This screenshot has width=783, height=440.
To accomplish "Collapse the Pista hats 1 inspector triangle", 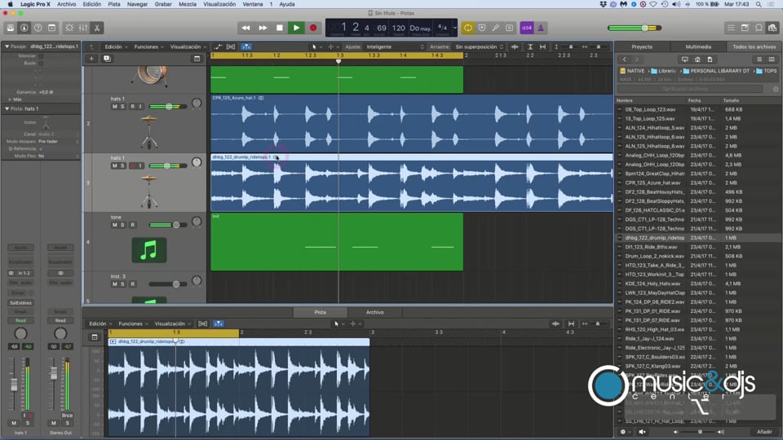I will (7, 108).
